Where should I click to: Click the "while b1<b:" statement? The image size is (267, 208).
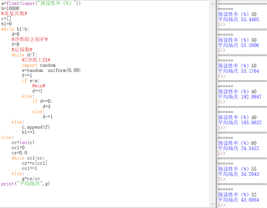click(x=15, y=29)
